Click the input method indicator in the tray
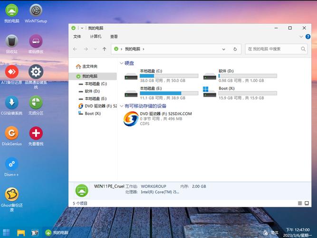This screenshot has height=238, width=317. [275, 233]
